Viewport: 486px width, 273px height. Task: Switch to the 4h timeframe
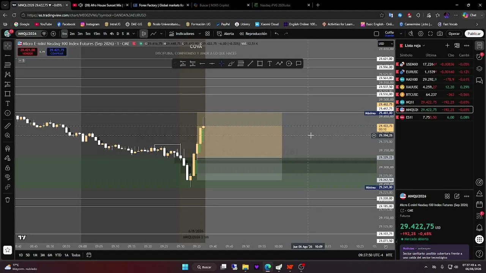[x=112, y=34]
